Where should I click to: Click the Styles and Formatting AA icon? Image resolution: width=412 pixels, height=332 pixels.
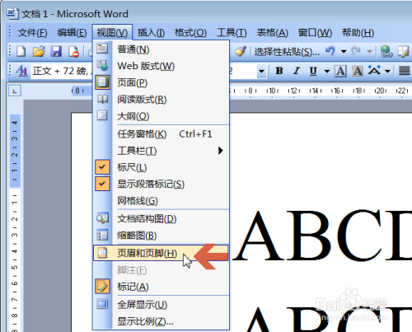coord(22,71)
